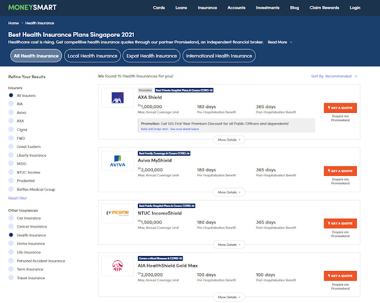Screen dimensions: 380x303
Task: Click Best Family Coverage badge
Action: coord(164,153)
